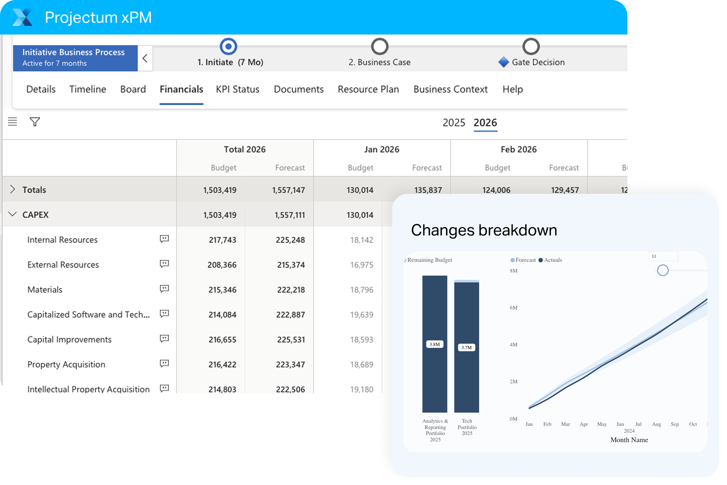Screen dimensions: 727x485
Task: Expand the Totals row
Action: pyautogui.click(x=12, y=189)
